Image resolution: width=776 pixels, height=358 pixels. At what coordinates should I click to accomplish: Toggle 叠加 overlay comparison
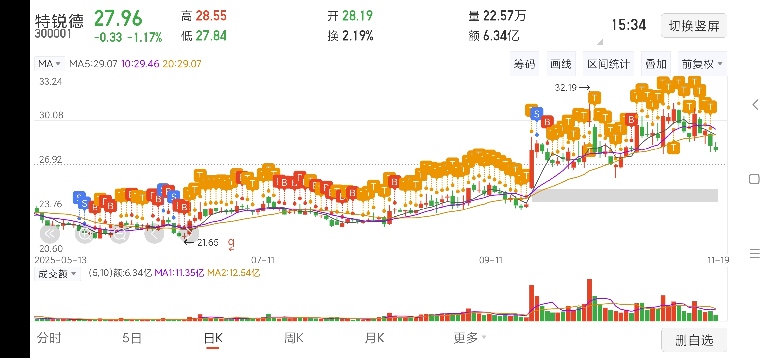click(656, 64)
